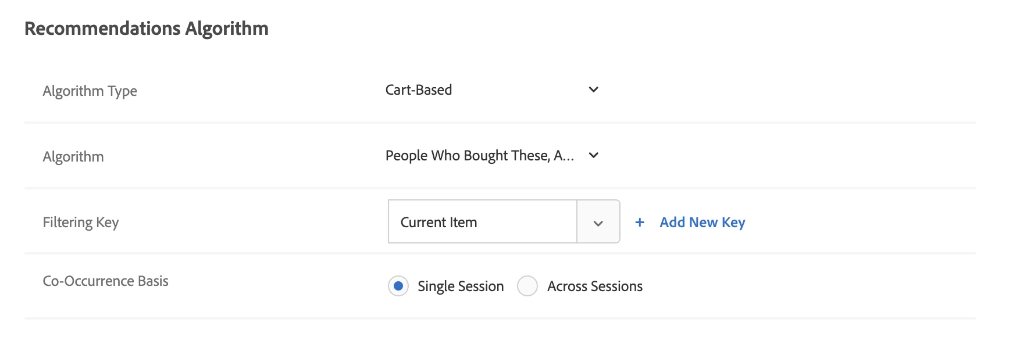Click the chevron arrow beside People Who Bought These
This screenshot has height=344, width=1034.
coord(593,155)
